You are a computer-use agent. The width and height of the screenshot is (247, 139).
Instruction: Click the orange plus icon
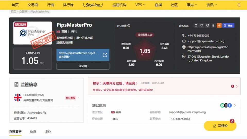point(219,25)
